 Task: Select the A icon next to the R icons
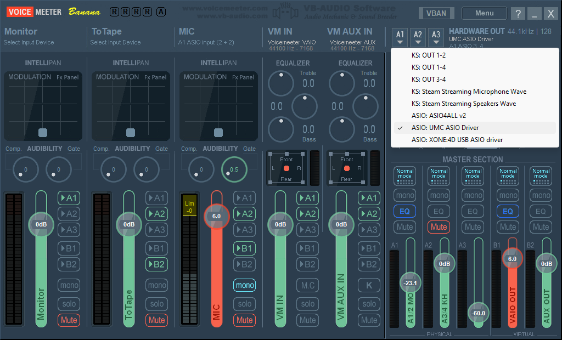pos(161,12)
